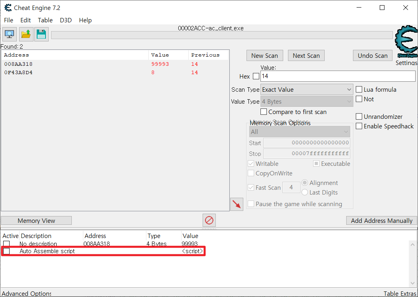Viewport: 418px width, 297px height.
Task: Open the Table menu
Action: point(45,20)
